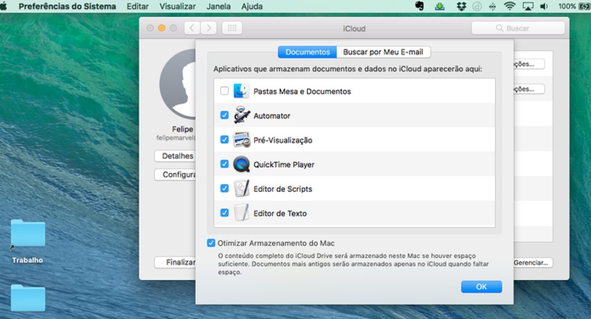Screen dimensions: 591x319
Task: Click the Pré-Visualização row label
Action: pos(283,140)
